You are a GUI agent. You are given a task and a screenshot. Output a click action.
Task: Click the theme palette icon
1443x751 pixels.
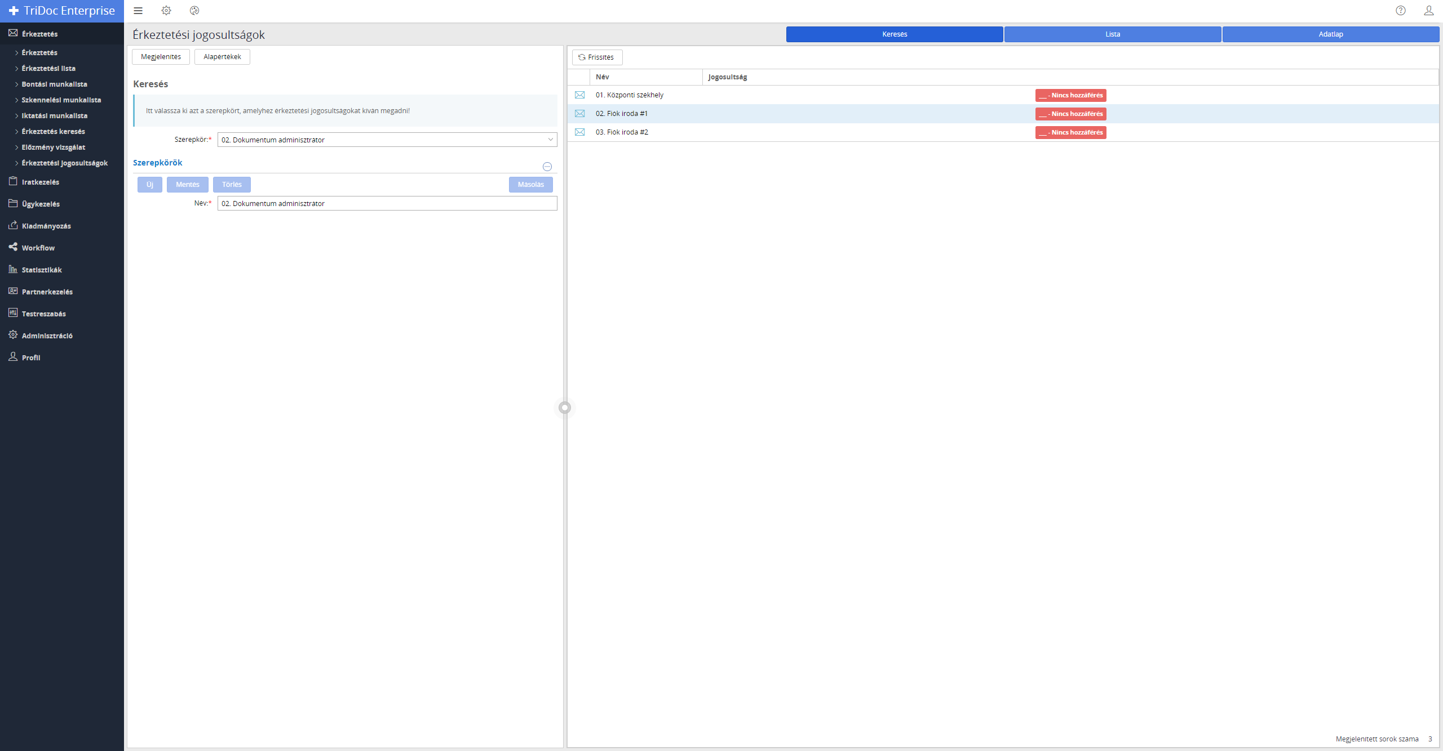click(x=194, y=11)
